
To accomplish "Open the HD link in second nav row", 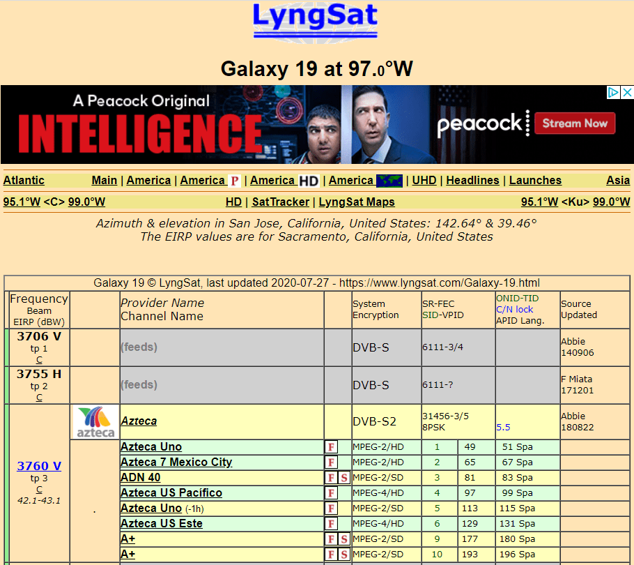I will (233, 202).
